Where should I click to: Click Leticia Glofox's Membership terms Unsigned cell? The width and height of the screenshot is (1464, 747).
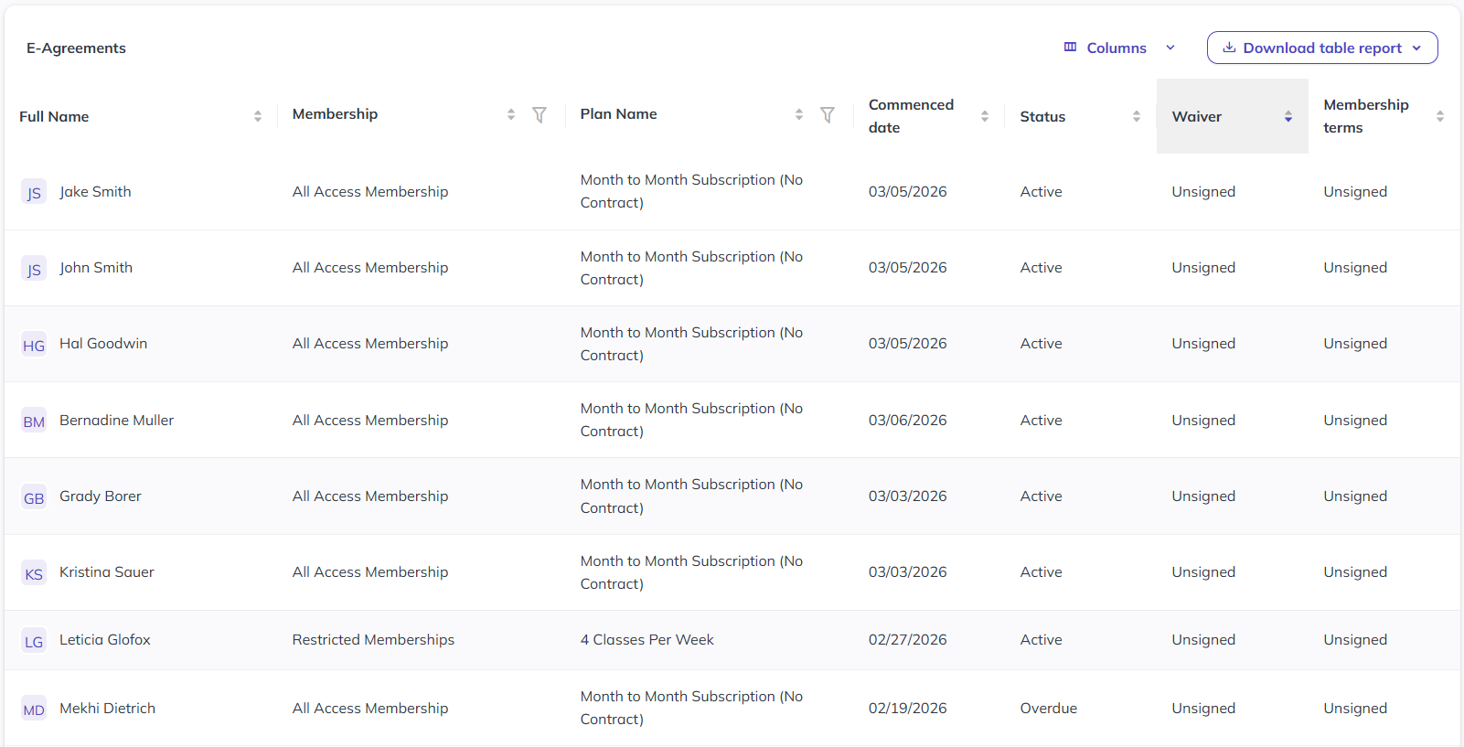tap(1355, 639)
